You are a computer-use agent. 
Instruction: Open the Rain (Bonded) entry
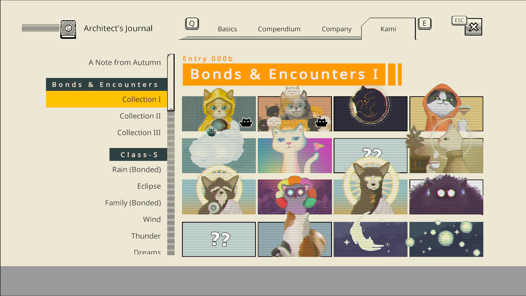coord(137,170)
